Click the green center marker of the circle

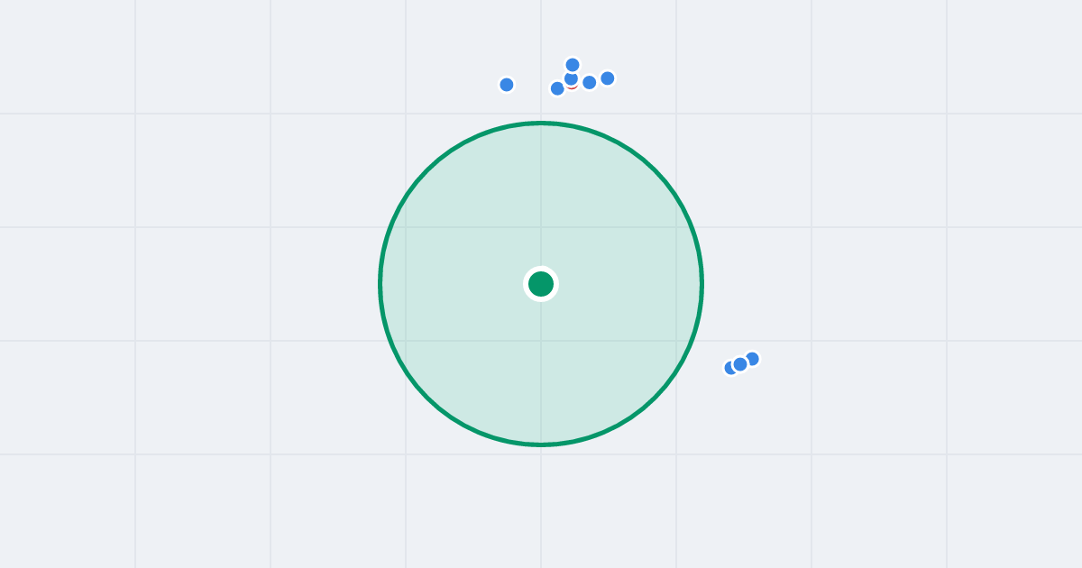[x=541, y=284]
